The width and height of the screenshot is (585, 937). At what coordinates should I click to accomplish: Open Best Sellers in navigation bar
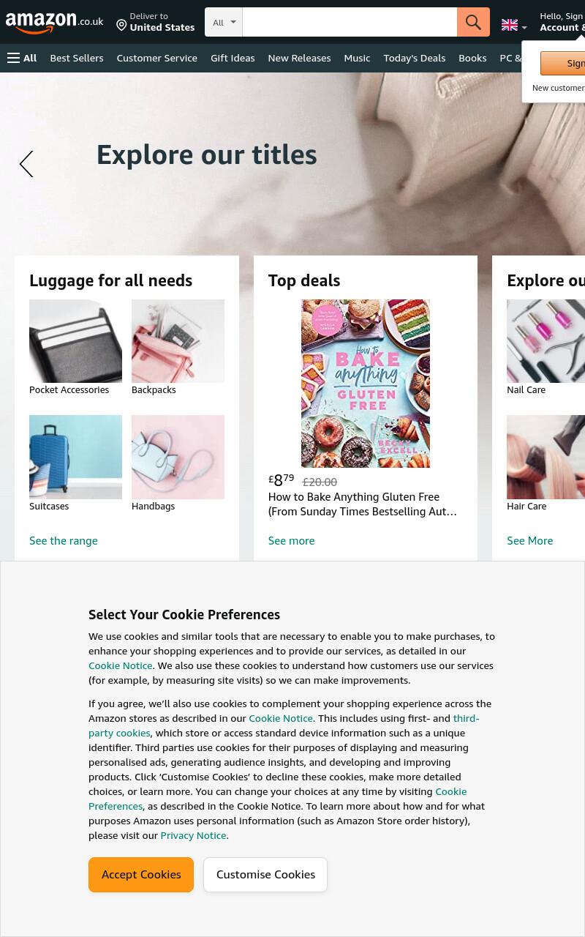coord(77,58)
